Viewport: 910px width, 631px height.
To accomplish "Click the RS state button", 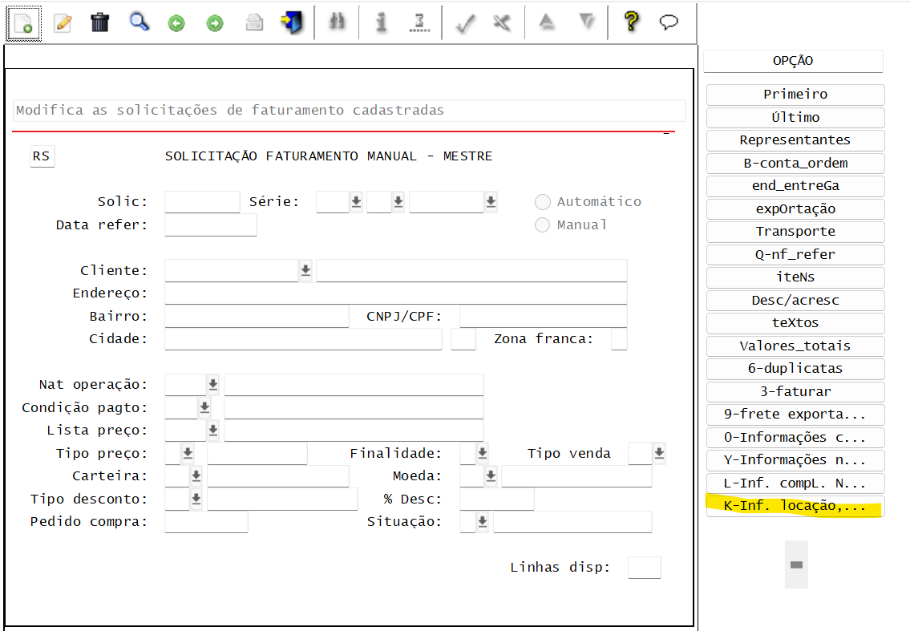I will [42, 156].
